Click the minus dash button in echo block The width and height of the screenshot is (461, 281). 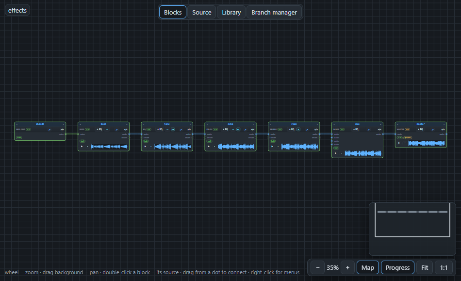click(233, 129)
